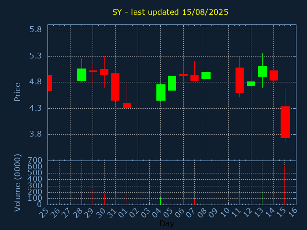Select the 700 volume axis label

point(35,161)
